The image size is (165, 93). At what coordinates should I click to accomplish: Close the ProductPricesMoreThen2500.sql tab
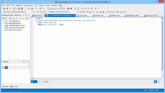[74, 16]
